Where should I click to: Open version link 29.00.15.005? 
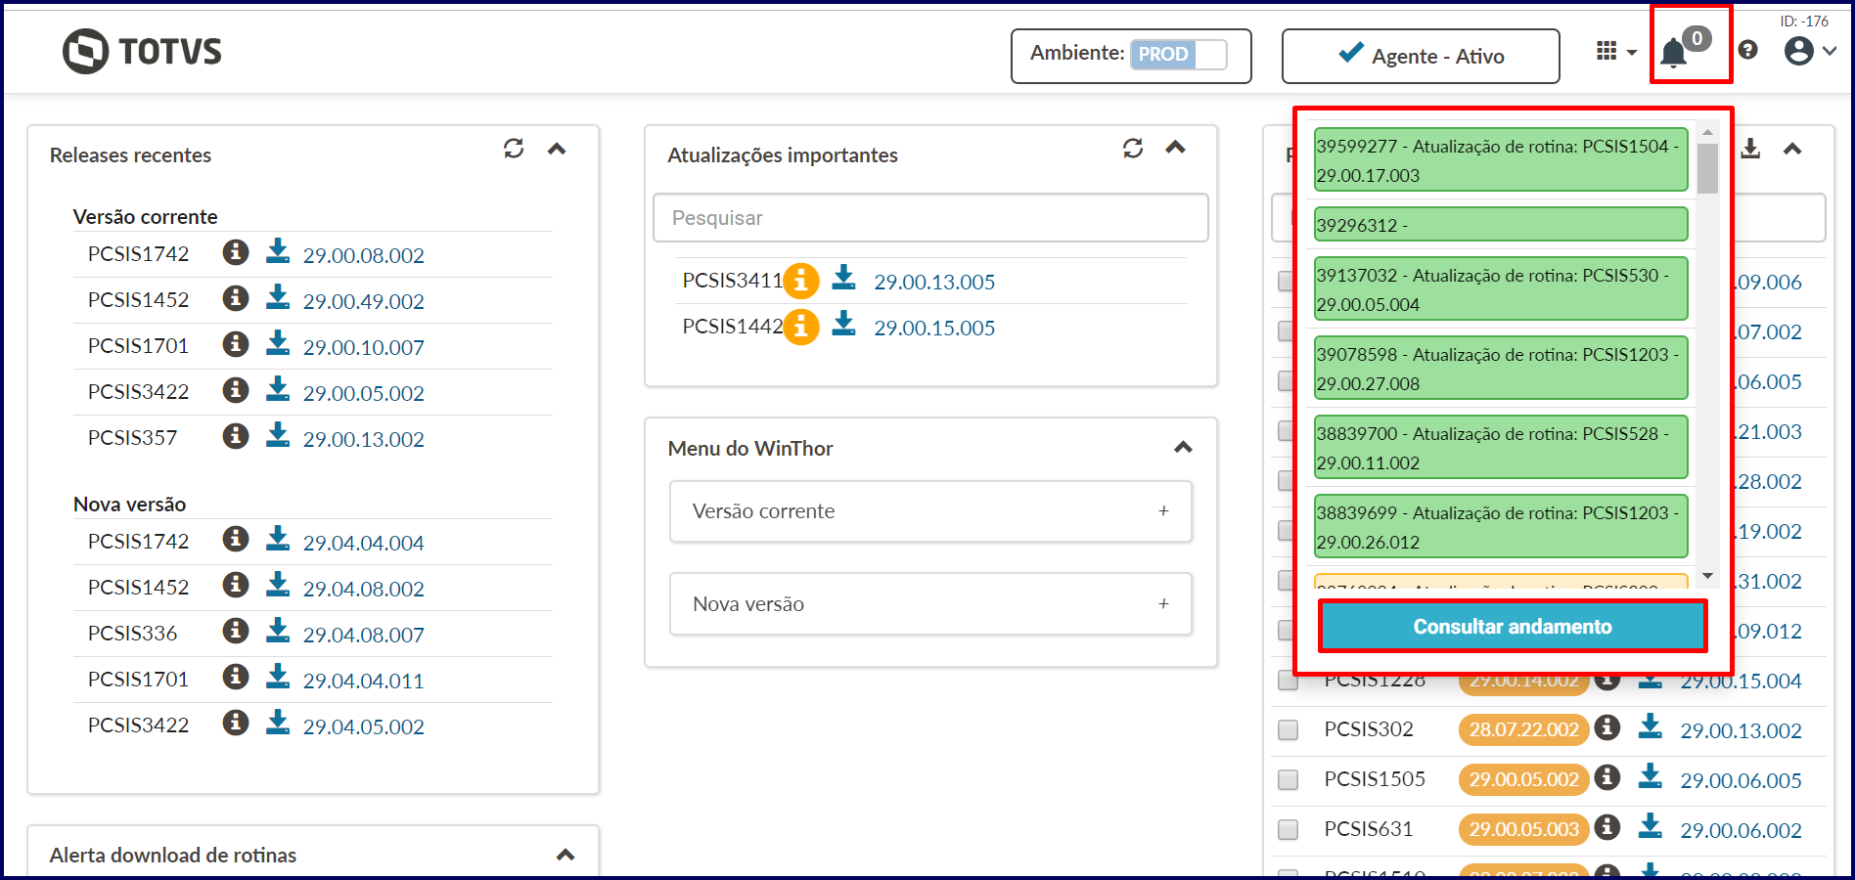click(934, 329)
